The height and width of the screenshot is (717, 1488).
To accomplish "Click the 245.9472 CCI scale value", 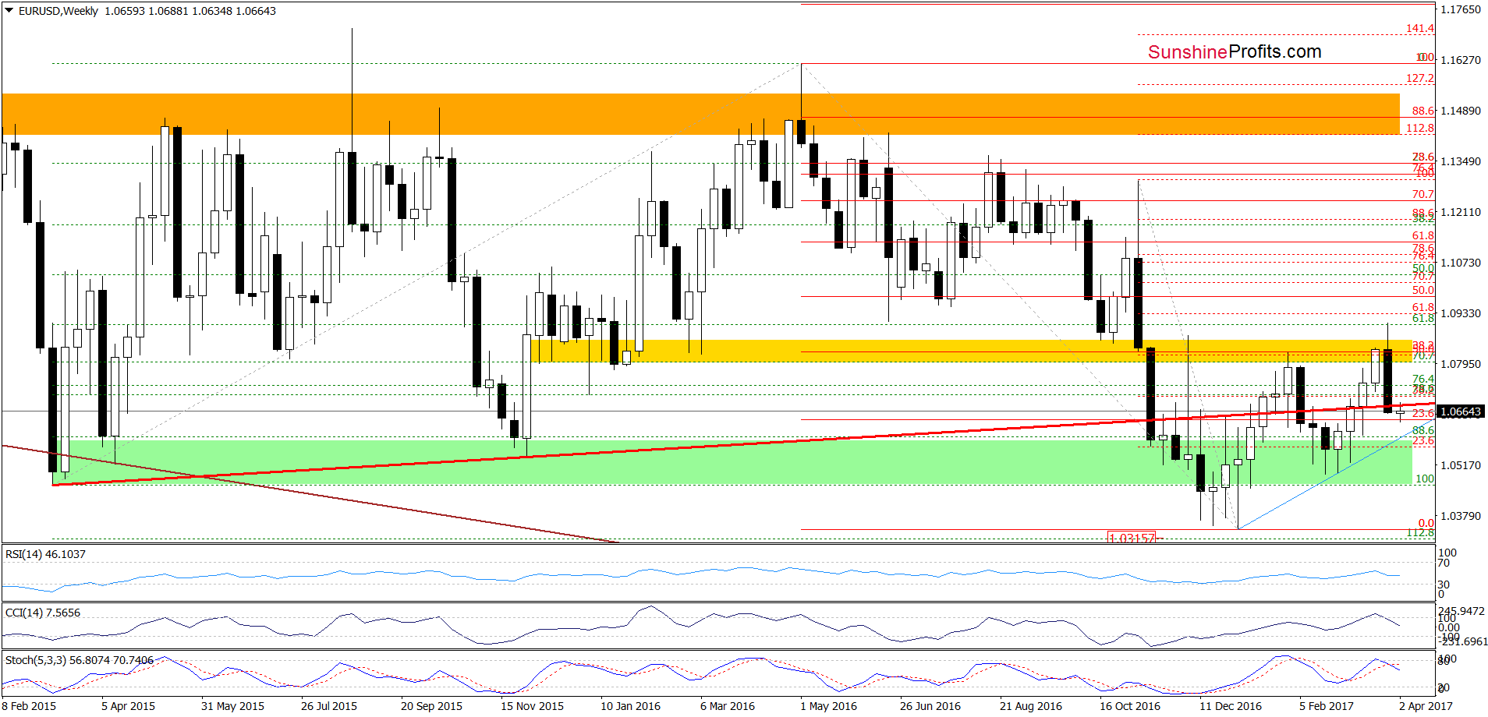I will click(x=1461, y=611).
